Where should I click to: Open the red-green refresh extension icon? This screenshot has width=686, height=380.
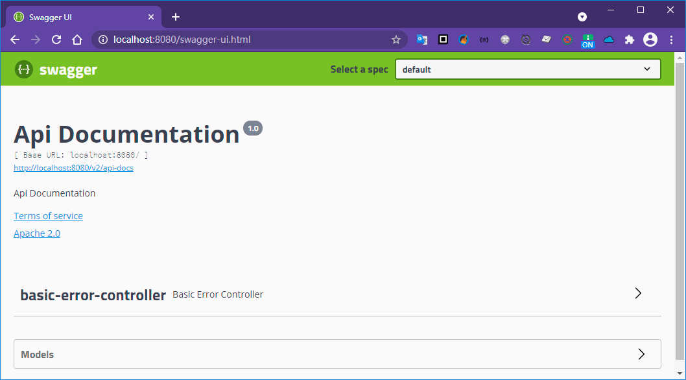567,40
